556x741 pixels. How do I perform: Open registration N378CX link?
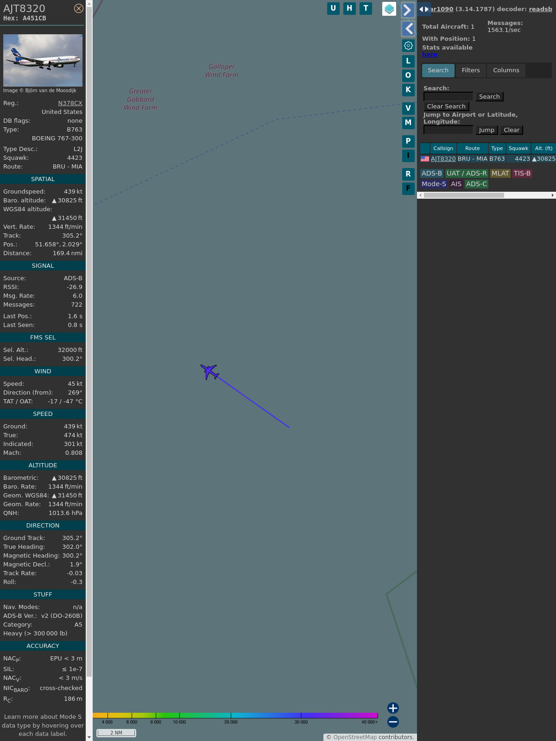[x=70, y=103]
